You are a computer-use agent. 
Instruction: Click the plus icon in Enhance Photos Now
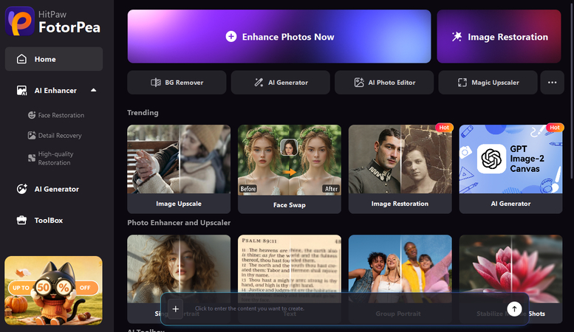[x=231, y=37]
